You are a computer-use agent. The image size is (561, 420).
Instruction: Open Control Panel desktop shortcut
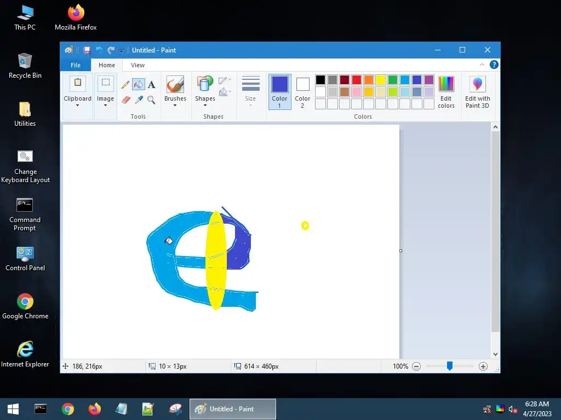pyautogui.click(x=25, y=259)
